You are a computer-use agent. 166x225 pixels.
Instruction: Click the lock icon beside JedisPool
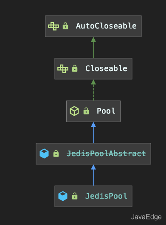(75, 196)
